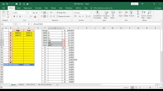Expand Merge & Center options arrow
This screenshot has width=163, height=91.
tap(71, 16)
